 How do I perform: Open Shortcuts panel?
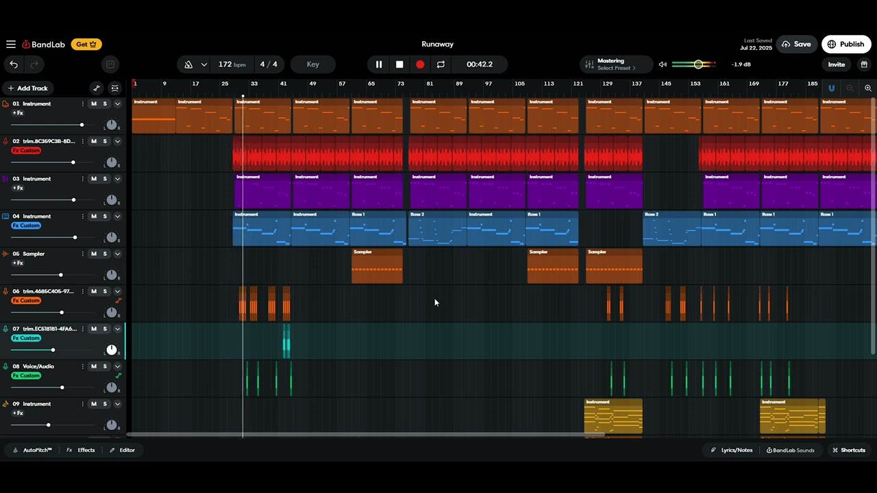(849, 450)
